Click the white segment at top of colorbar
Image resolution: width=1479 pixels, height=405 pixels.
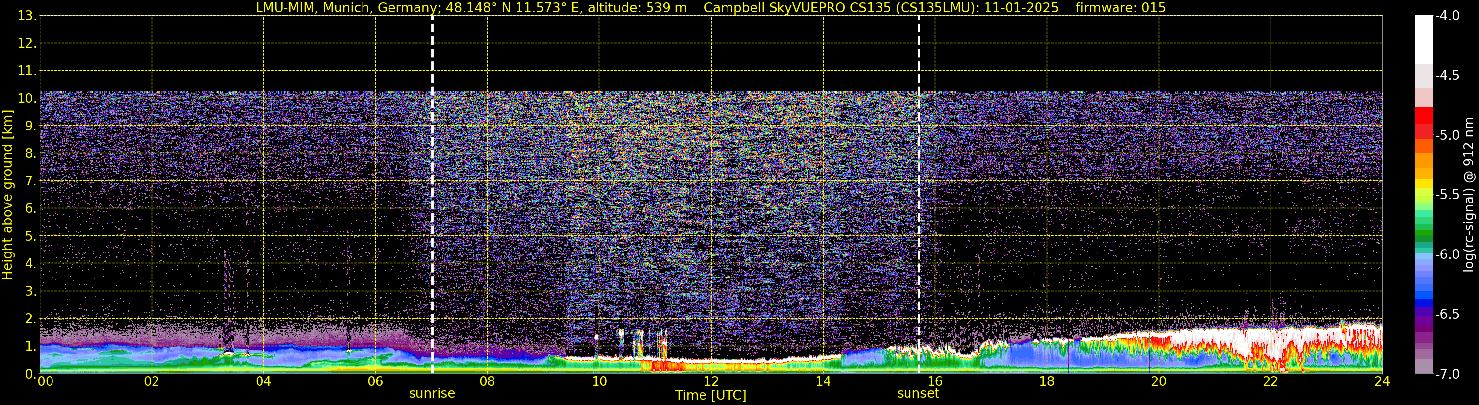[1423, 39]
